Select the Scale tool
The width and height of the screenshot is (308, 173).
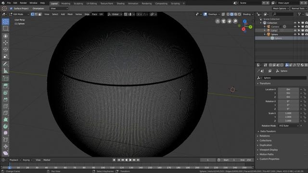click(5, 56)
